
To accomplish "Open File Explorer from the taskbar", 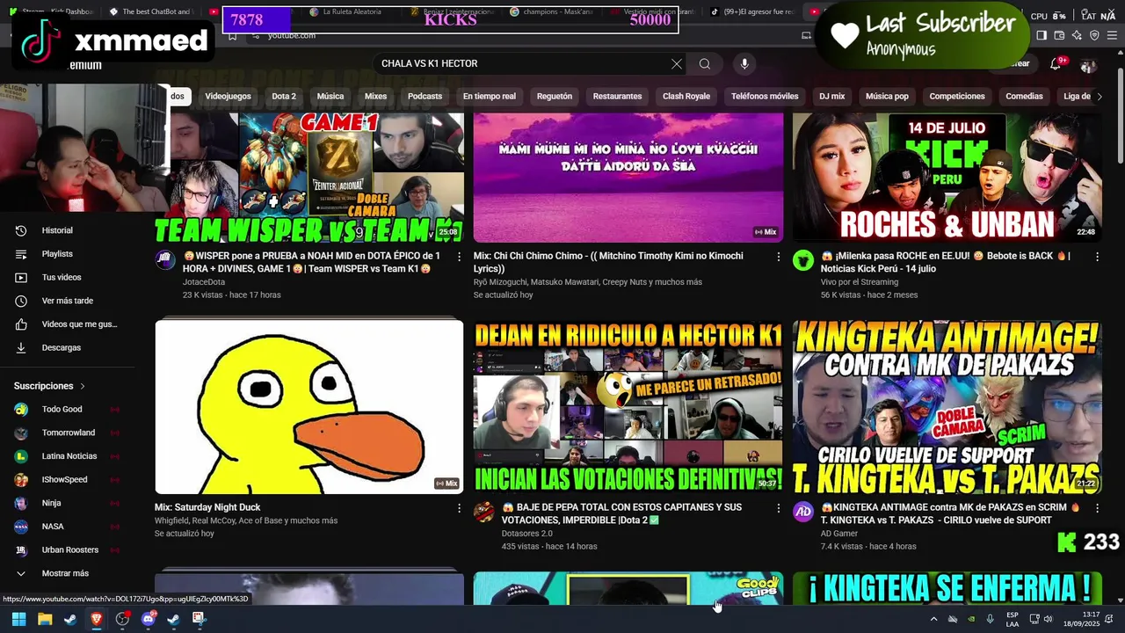I will click(x=45, y=619).
